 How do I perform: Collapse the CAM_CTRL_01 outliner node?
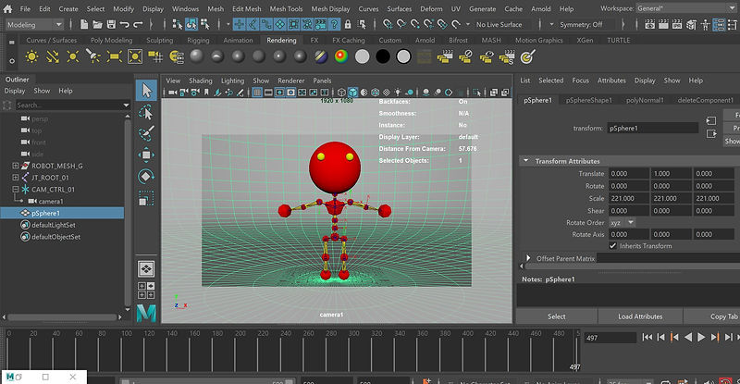15,190
